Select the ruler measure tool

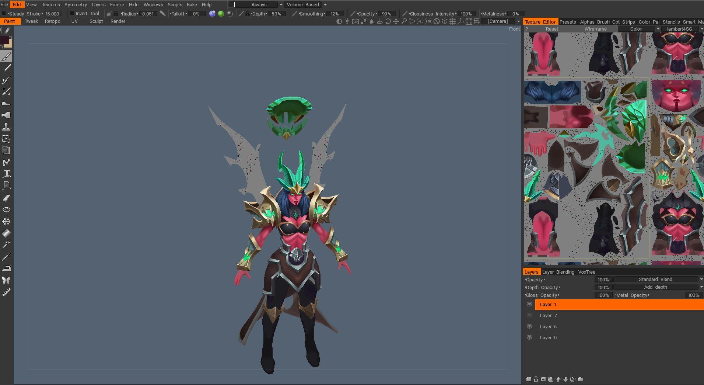[6, 292]
